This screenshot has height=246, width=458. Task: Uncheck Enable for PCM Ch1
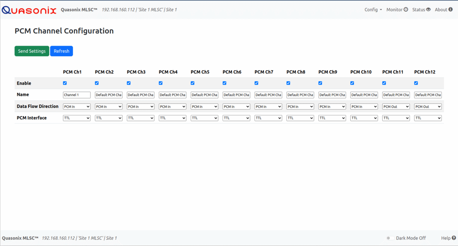point(65,83)
